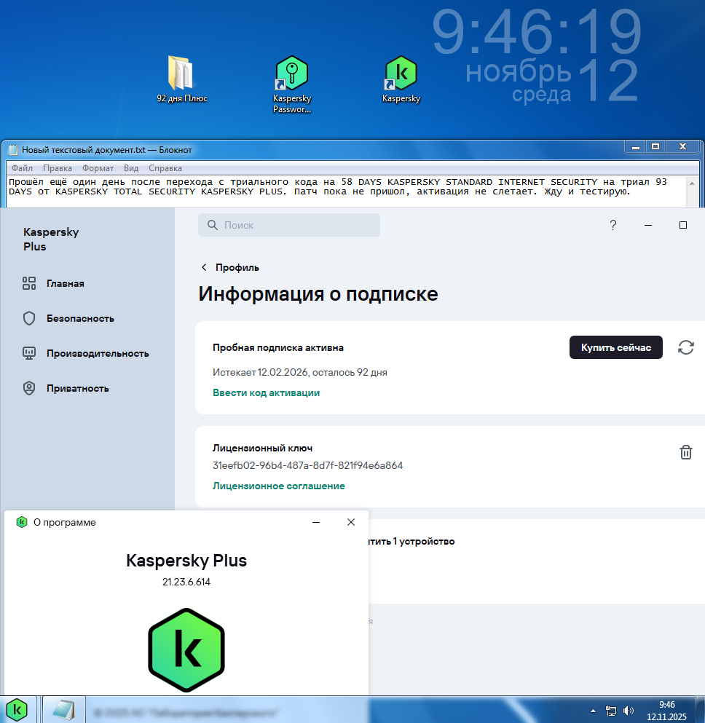Click the version number 21.23.6.614
The height and width of the screenshot is (723, 705).
pos(186,582)
